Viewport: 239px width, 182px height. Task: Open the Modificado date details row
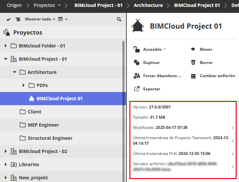click(183, 128)
